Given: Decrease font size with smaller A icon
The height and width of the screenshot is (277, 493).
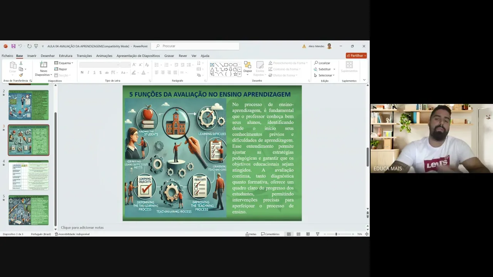Looking at the screenshot, I should tap(140, 65).
